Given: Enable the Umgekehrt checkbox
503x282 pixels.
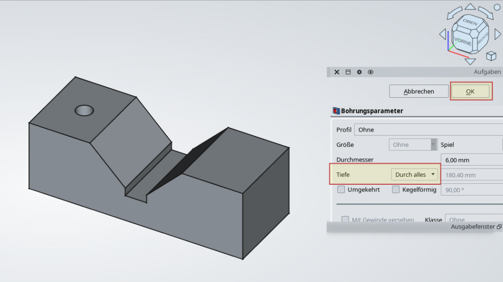Looking at the screenshot, I should coord(341,190).
